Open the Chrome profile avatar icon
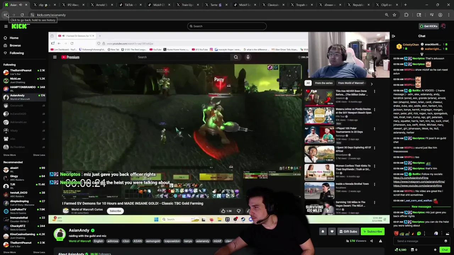Screen dimensions: 454x255 tap(440, 15)
